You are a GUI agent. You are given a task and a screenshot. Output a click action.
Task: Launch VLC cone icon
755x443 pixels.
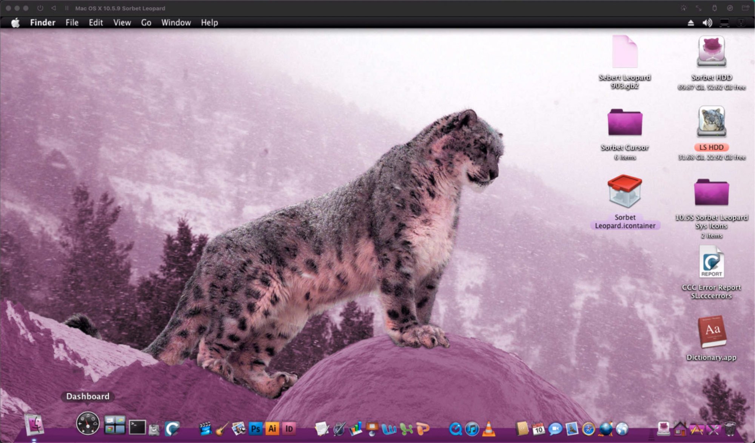click(488, 429)
